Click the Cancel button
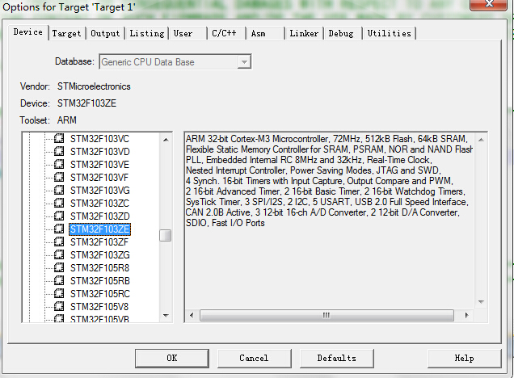Screen dimensions: 514x378 (254, 358)
